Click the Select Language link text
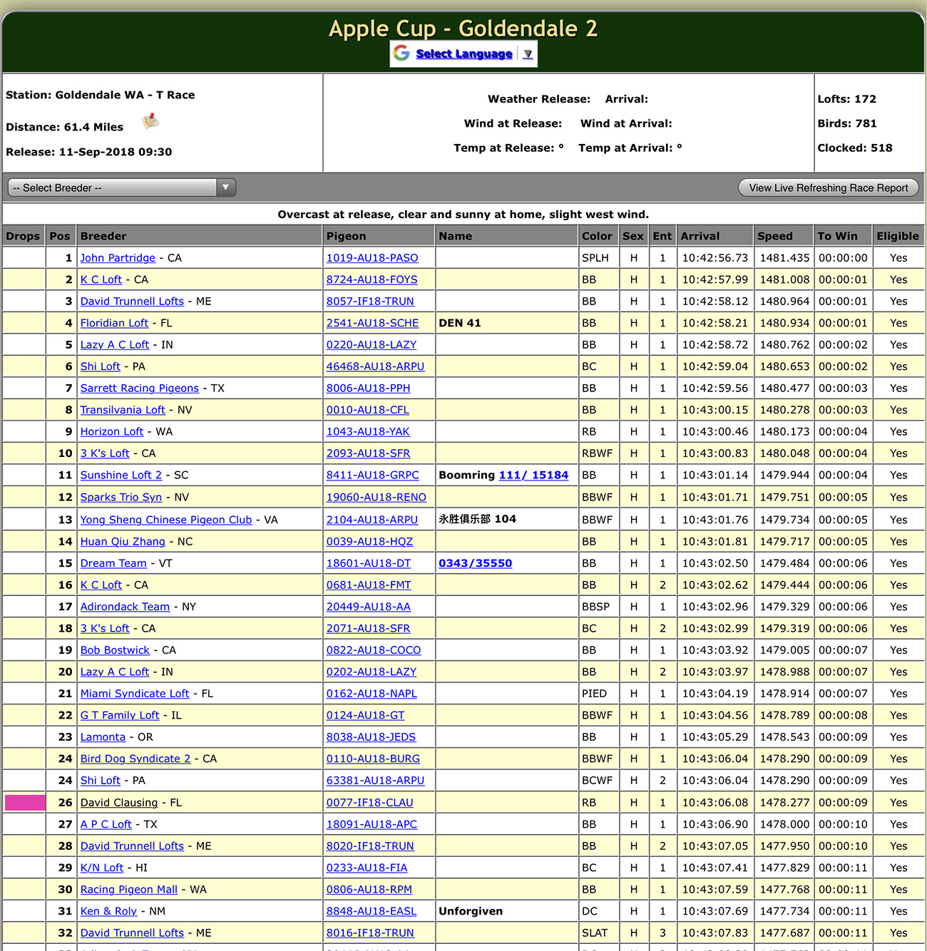This screenshot has height=951, width=927. [463, 54]
